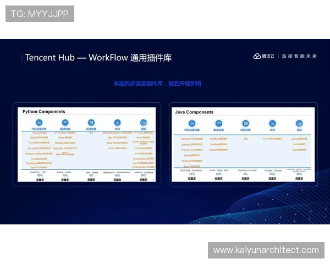Click '文档' label in Python Components

[x=117, y=129]
